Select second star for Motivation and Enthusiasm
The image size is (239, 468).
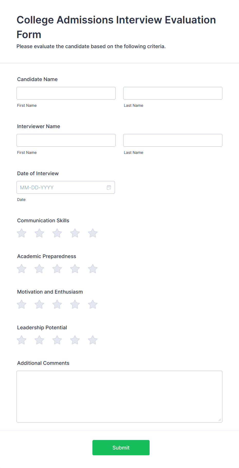(x=39, y=304)
